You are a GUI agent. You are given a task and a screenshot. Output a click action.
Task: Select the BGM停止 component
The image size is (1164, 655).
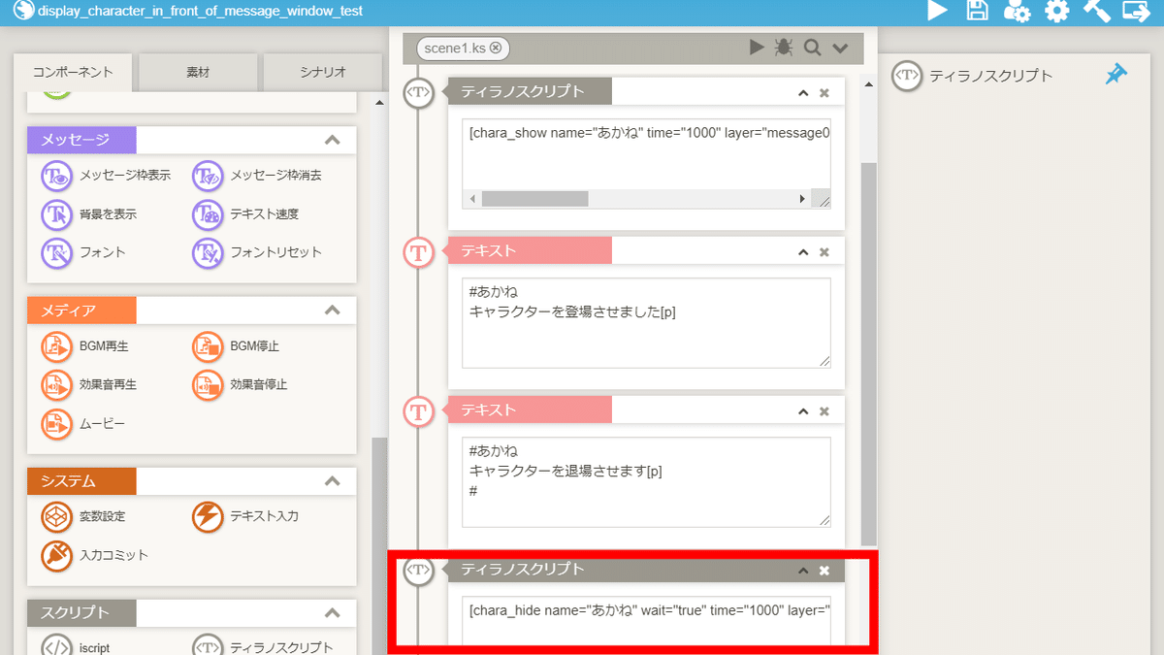pos(237,346)
